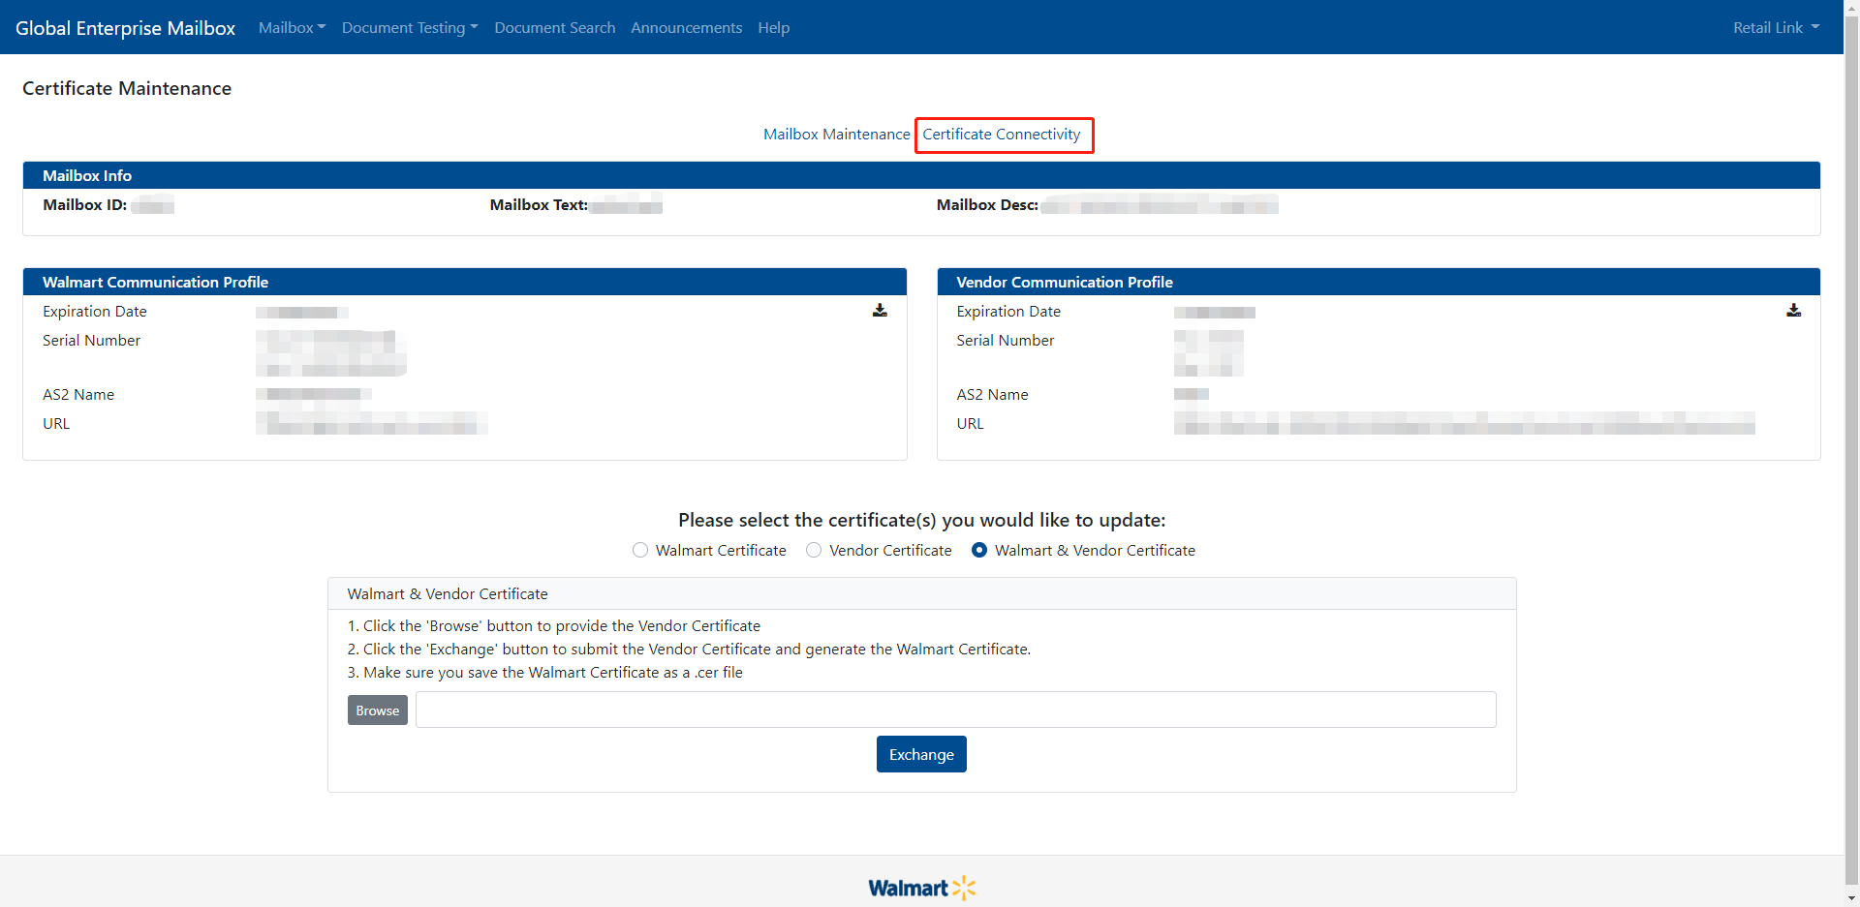Click Vendor profile Serial Number label
The height and width of the screenshot is (907, 1860).
(x=1006, y=341)
